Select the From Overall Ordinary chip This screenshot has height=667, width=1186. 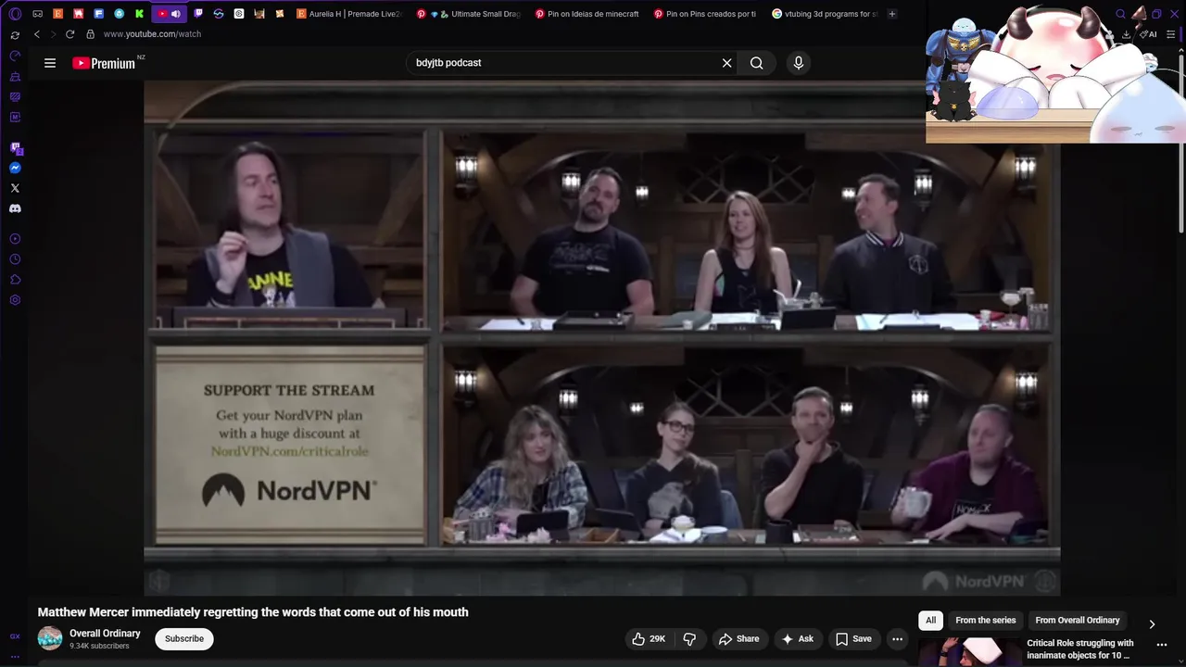(x=1078, y=621)
